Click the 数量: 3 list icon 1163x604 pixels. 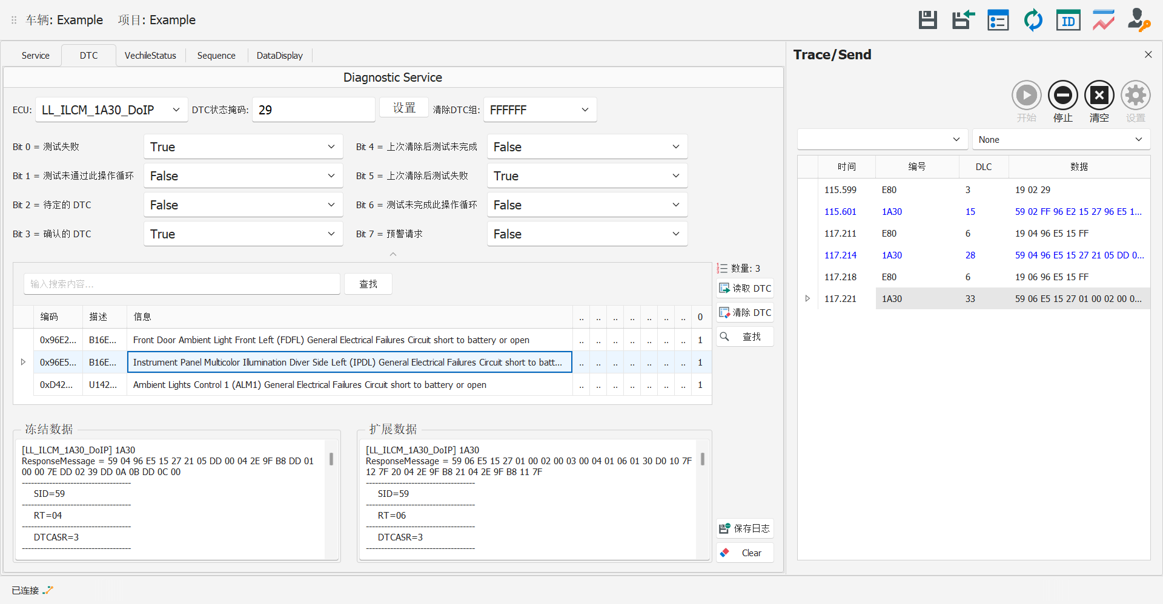(722, 268)
